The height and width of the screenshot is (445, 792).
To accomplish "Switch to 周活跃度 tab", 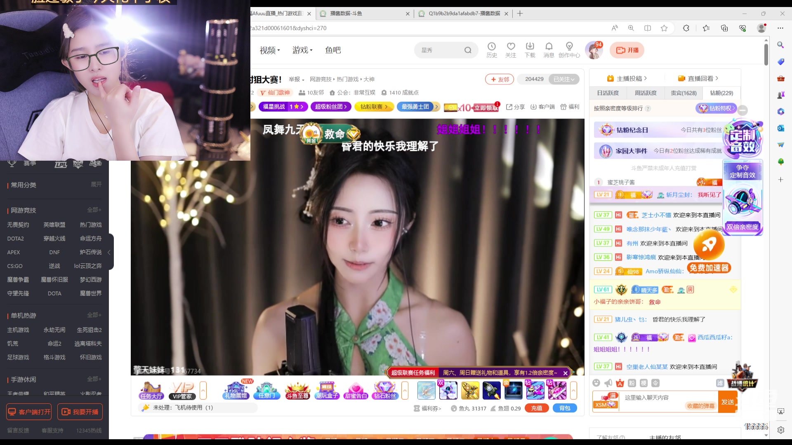I will pyautogui.click(x=646, y=93).
